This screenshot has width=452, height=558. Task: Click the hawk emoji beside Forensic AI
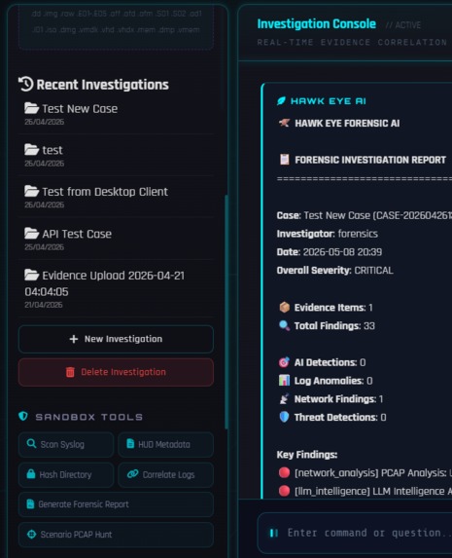point(284,123)
